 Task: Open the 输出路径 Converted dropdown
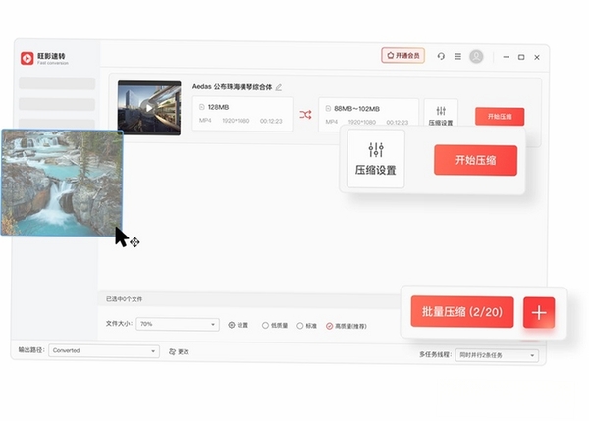[104, 350]
